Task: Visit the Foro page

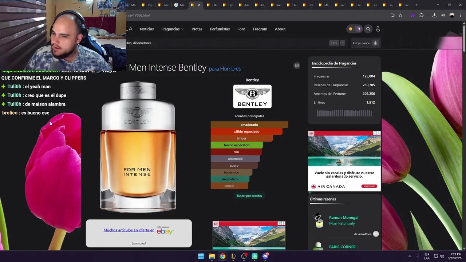Action: [241, 29]
